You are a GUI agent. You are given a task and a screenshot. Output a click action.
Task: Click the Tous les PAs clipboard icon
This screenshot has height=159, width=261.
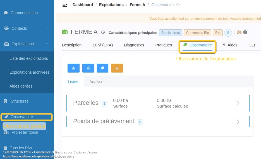[x=5, y=148]
